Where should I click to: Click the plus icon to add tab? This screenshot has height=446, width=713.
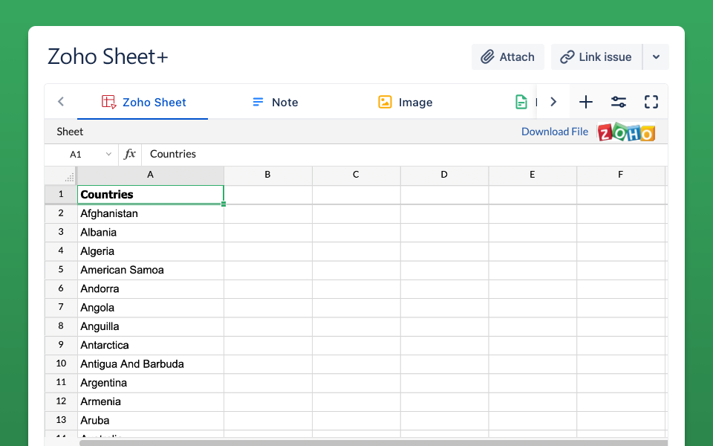(586, 103)
